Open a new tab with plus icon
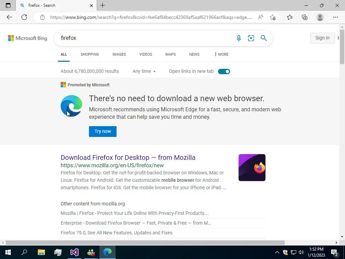 tap(102, 5)
